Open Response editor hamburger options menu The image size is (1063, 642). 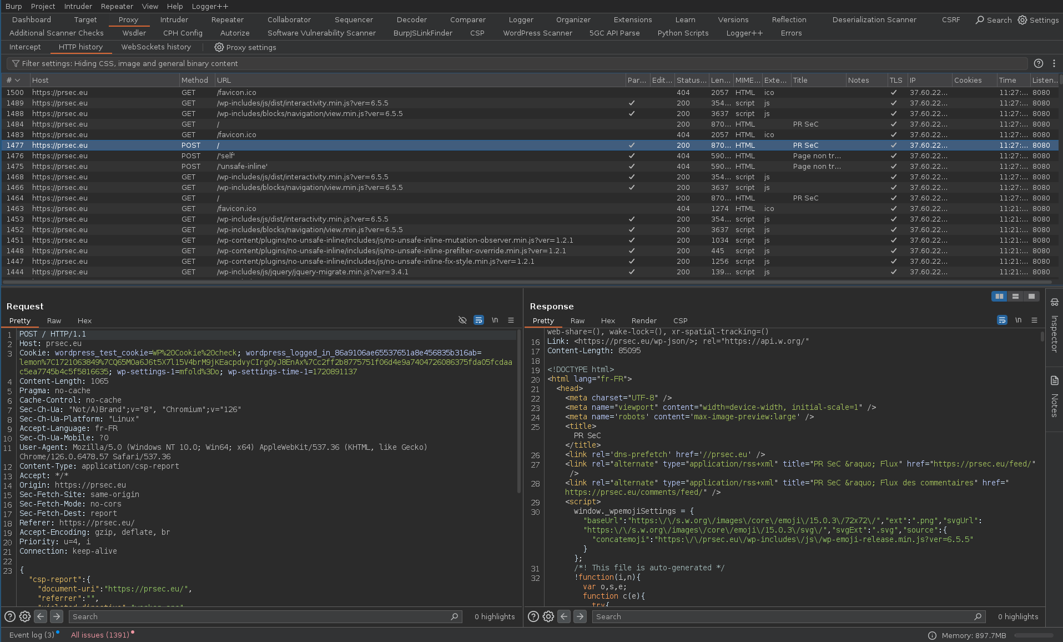1034,320
